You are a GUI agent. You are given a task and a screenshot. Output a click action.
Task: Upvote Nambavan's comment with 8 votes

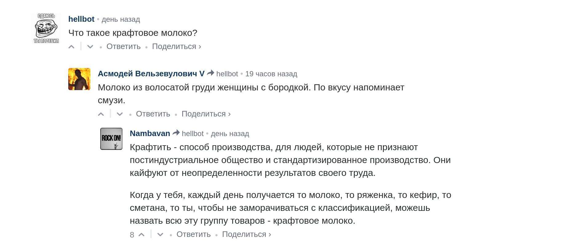pyautogui.click(x=141, y=235)
